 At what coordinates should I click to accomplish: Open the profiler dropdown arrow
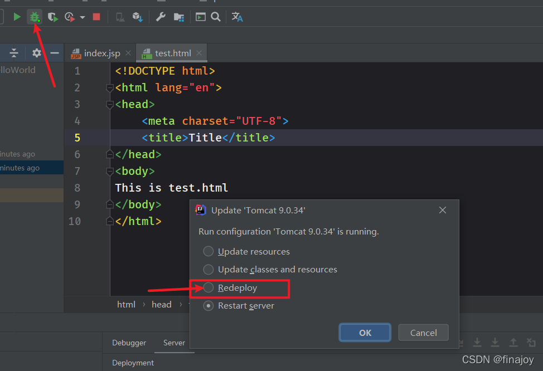click(83, 17)
